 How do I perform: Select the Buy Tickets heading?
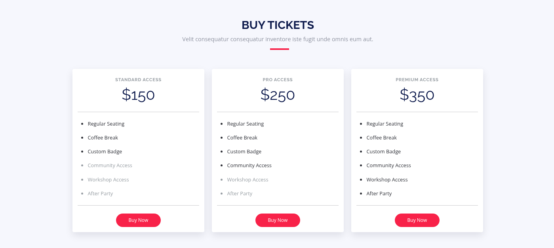(278, 25)
